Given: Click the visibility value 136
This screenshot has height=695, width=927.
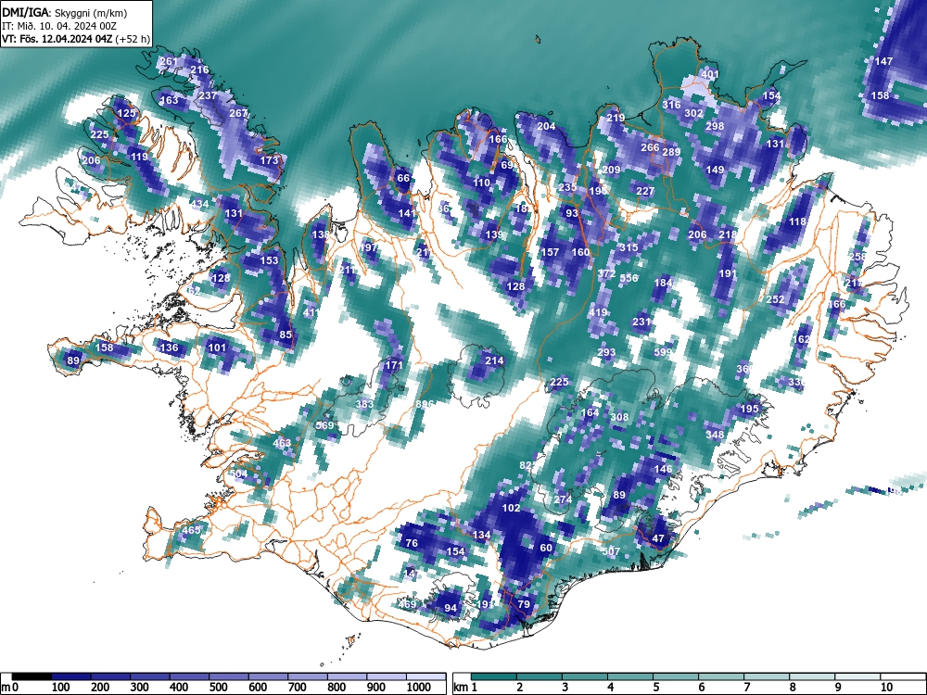Looking at the screenshot, I should pos(169,347).
